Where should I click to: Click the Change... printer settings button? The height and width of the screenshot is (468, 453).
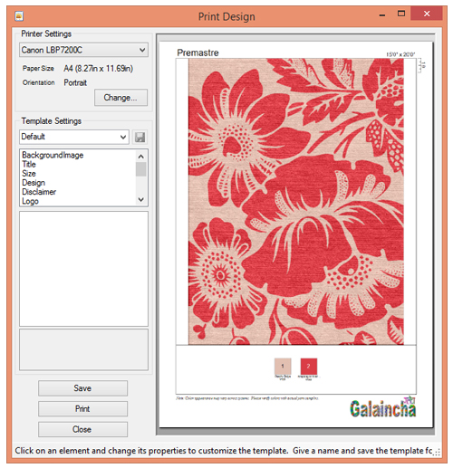pyautogui.click(x=120, y=98)
